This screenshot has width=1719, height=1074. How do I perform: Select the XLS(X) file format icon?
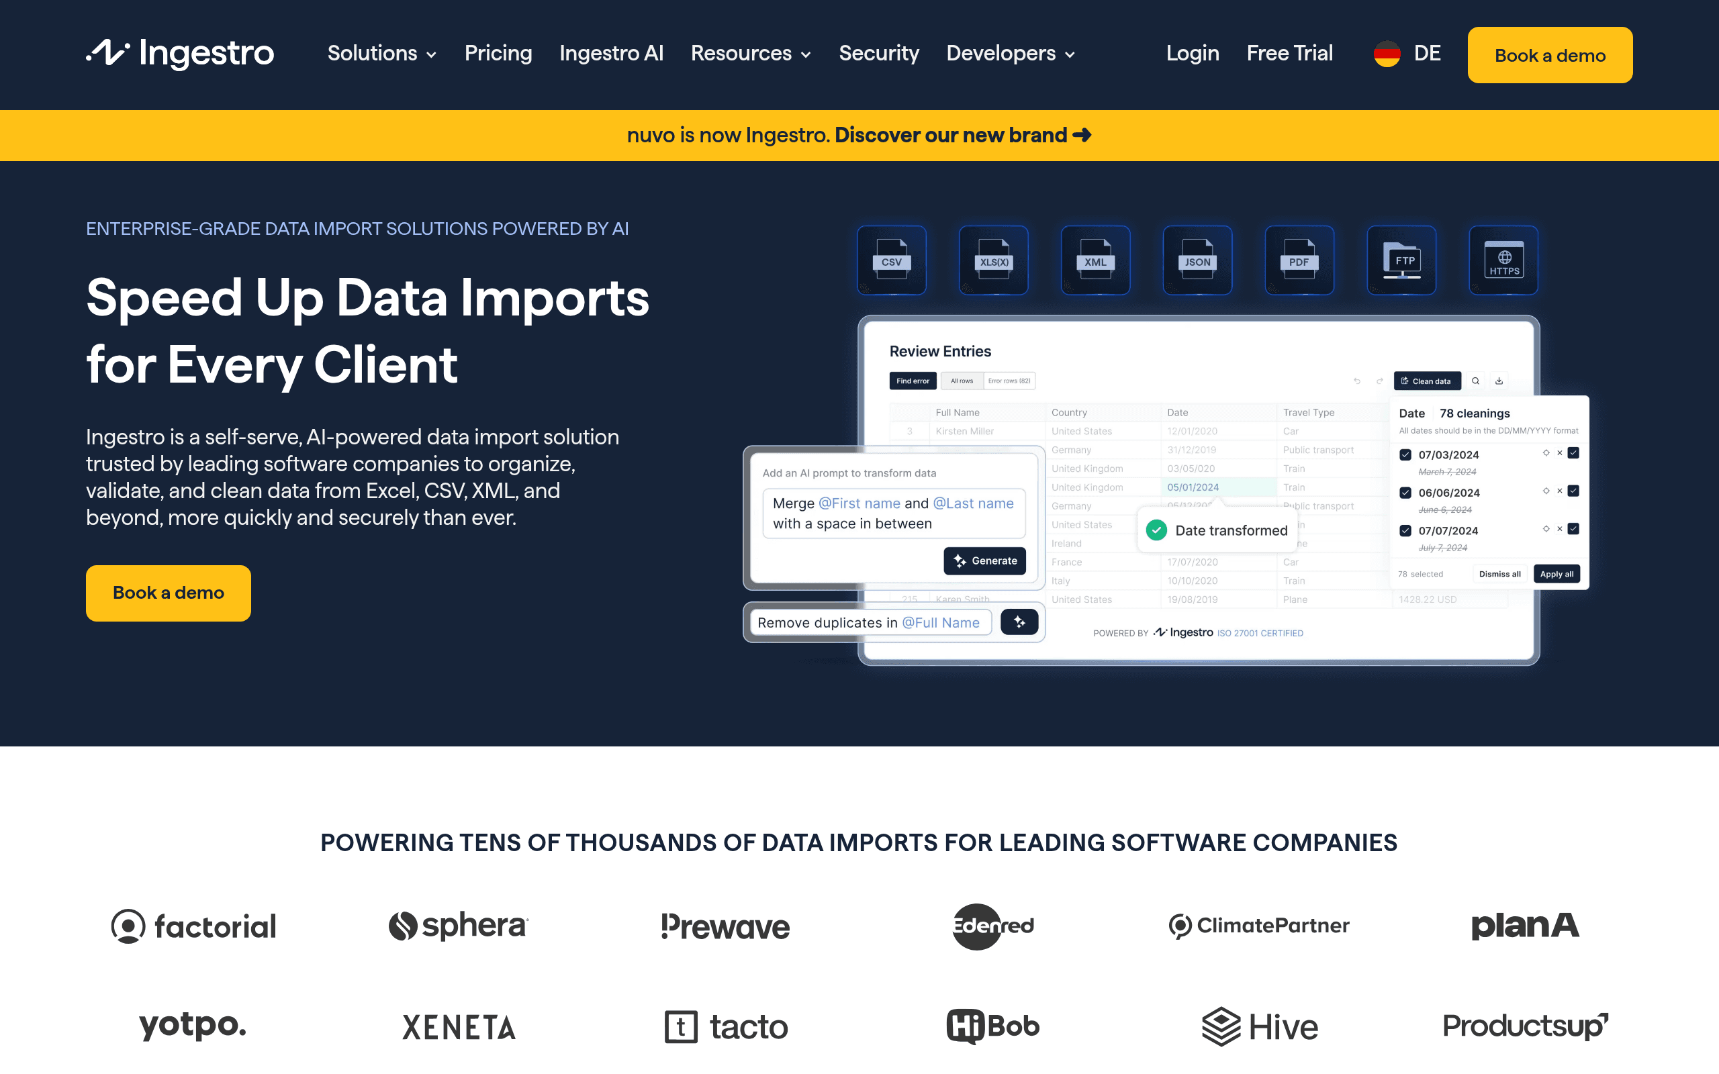994,260
